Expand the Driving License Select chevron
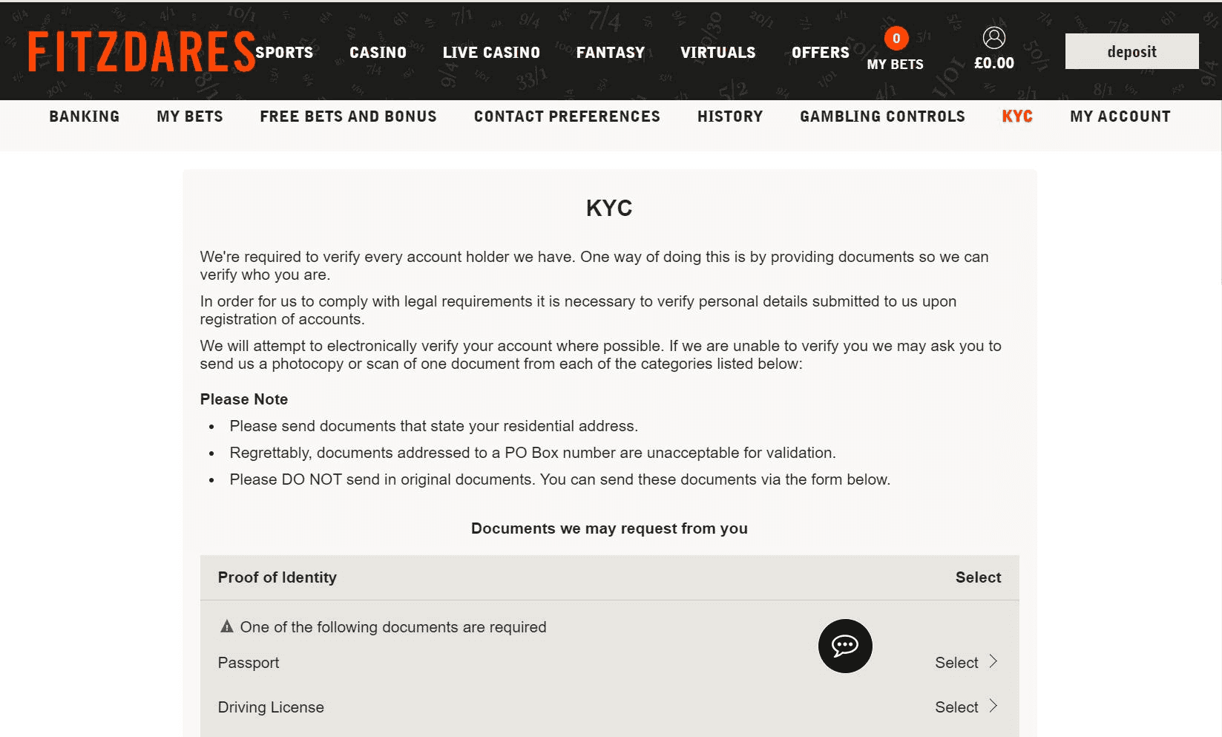 pyautogui.click(x=994, y=707)
